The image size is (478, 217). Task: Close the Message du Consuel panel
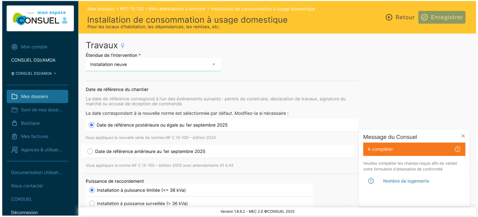[x=463, y=136]
